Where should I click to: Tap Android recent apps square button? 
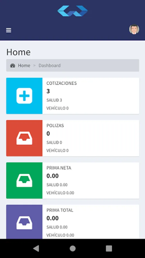point(109,249)
